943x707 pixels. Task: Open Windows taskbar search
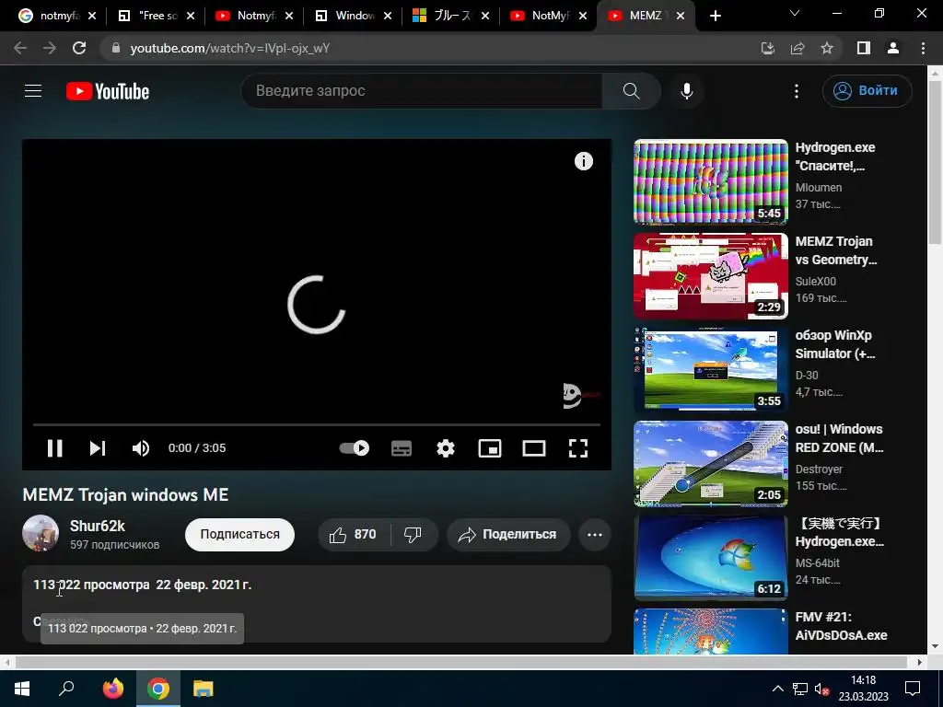point(66,689)
